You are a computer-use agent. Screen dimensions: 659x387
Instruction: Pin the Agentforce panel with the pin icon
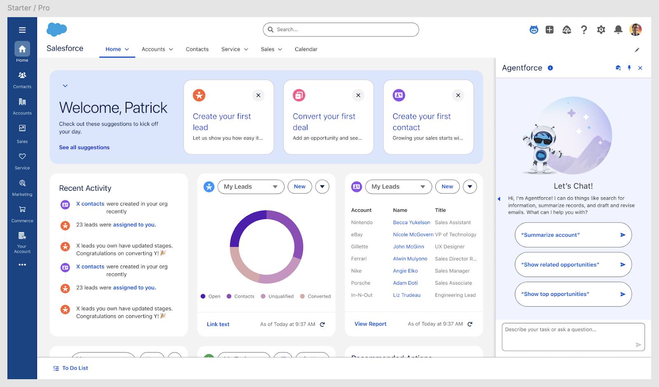click(x=629, y=68)
